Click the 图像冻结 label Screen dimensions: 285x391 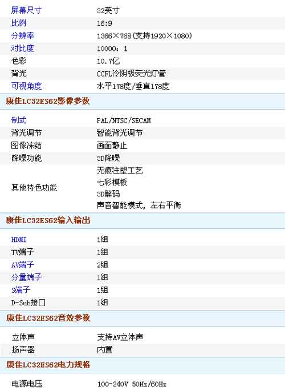[x=26, y=145]
